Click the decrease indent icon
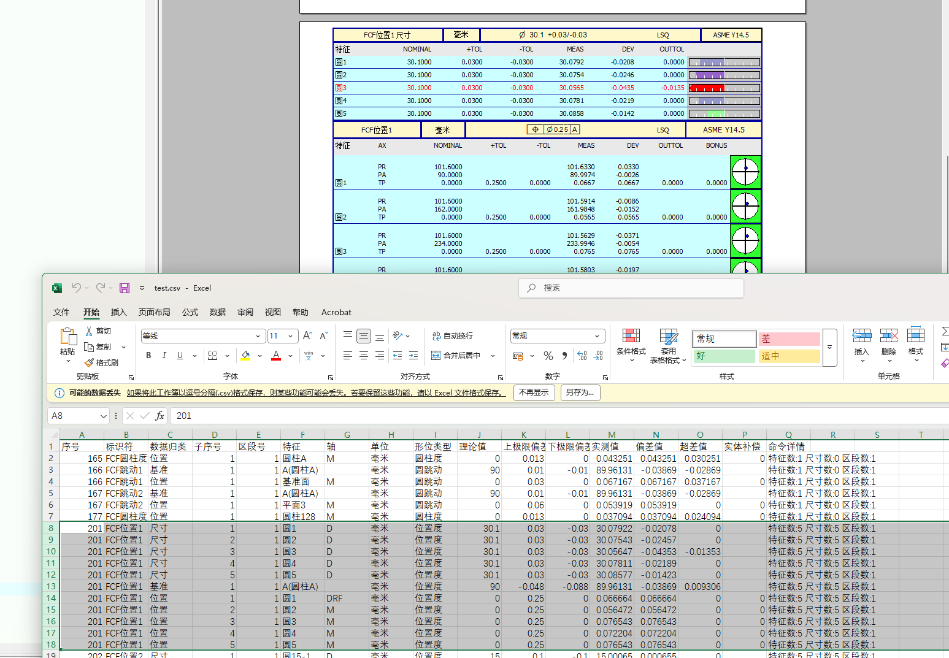949x658 pixels. click(398, 356)
